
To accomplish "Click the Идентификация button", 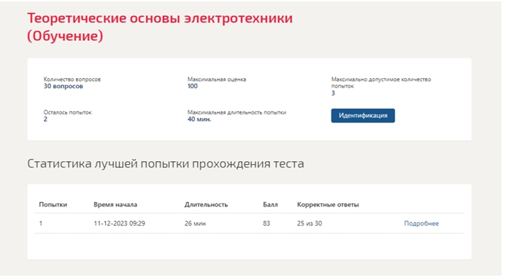I will (x=363, y=116).
